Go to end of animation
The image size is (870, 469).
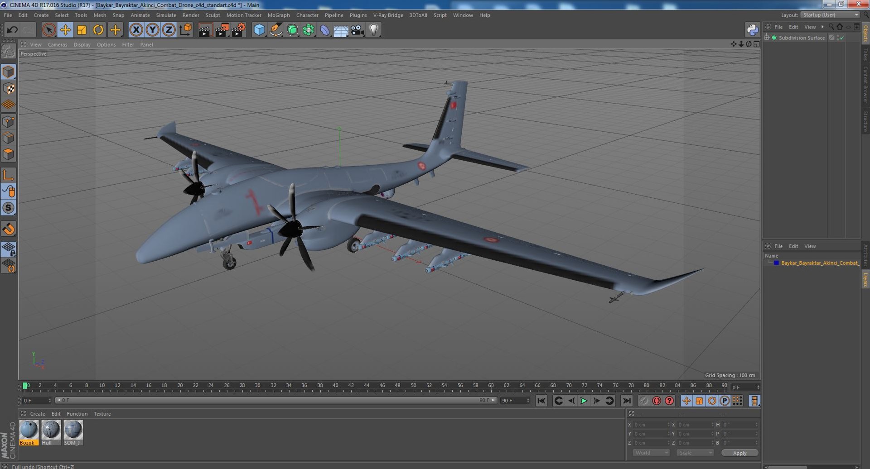coord(627,401)
